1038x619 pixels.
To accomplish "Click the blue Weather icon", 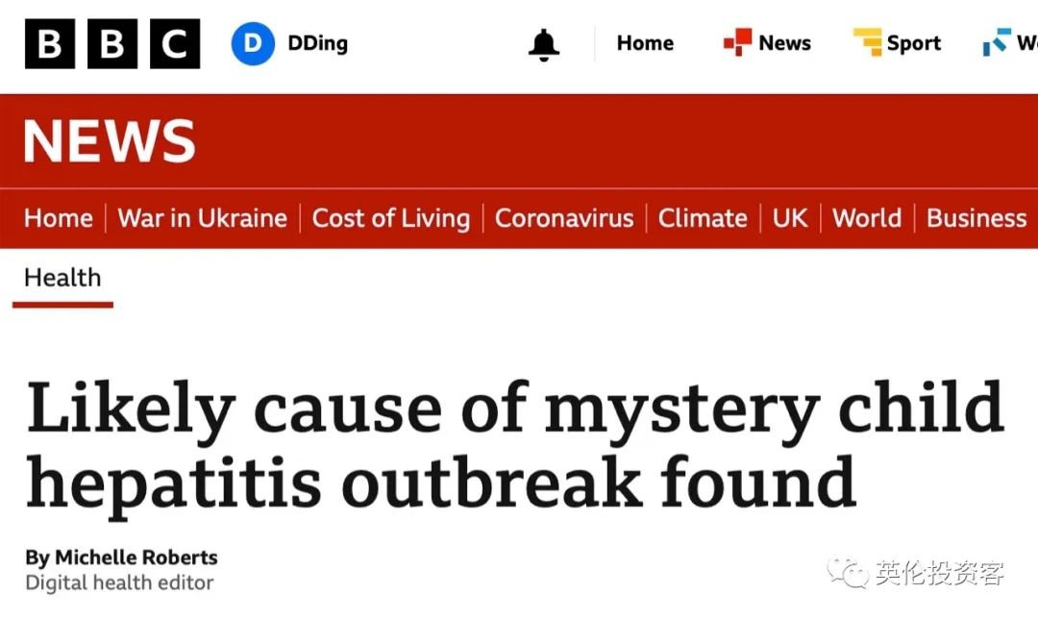I will coord(997,43).
